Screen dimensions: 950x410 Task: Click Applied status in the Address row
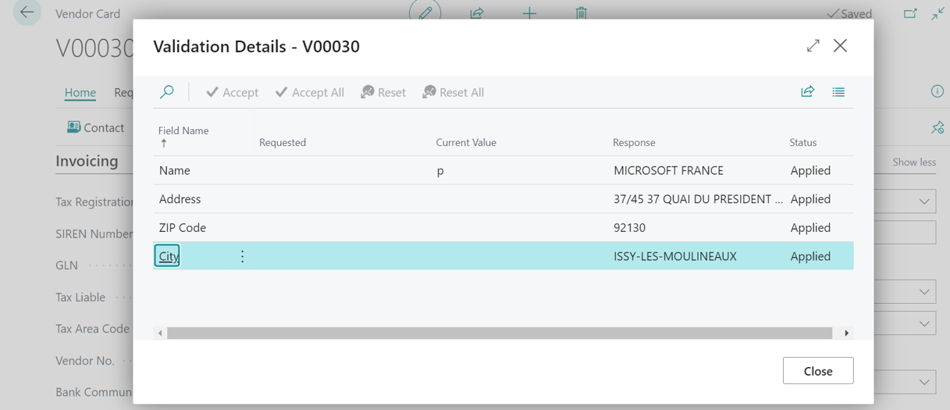[810, 199]
